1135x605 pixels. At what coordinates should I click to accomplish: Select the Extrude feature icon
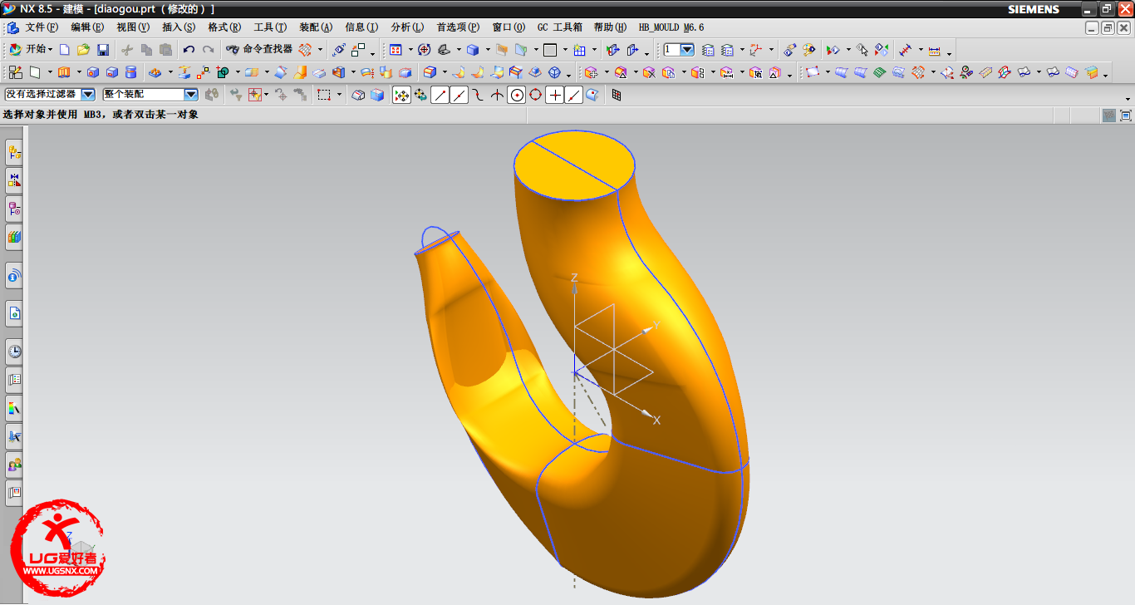(x=64, y=72)
